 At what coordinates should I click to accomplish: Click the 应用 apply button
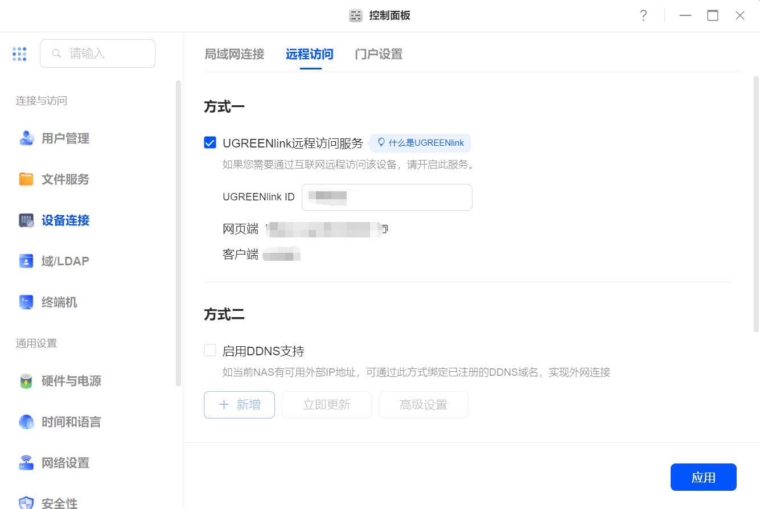point(703,477)
